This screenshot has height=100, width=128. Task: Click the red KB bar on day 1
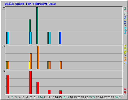pos(8,84)
